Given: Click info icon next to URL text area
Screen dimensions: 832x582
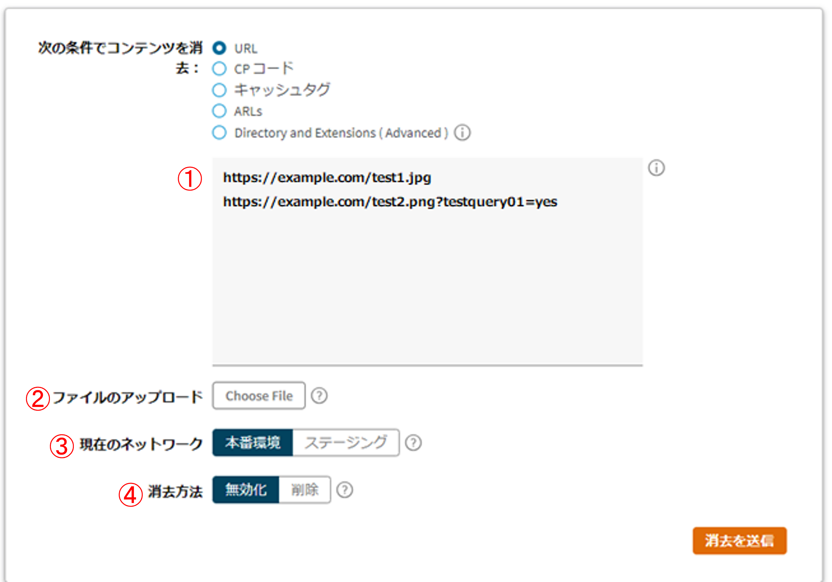Looking at the screenshot, I should click(656, 168).
